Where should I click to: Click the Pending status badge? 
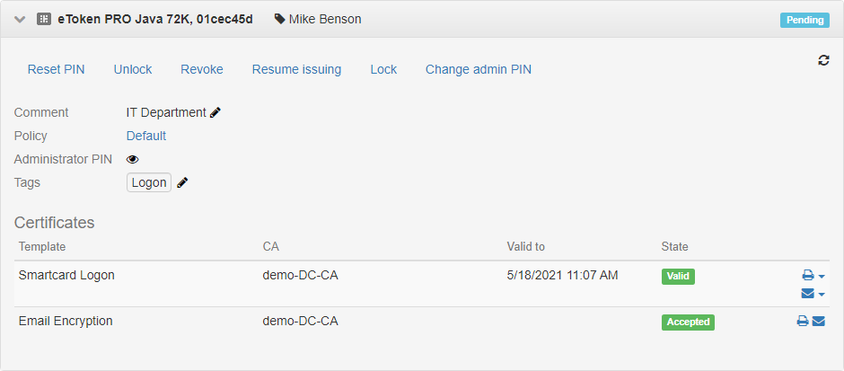coord(804,20)
